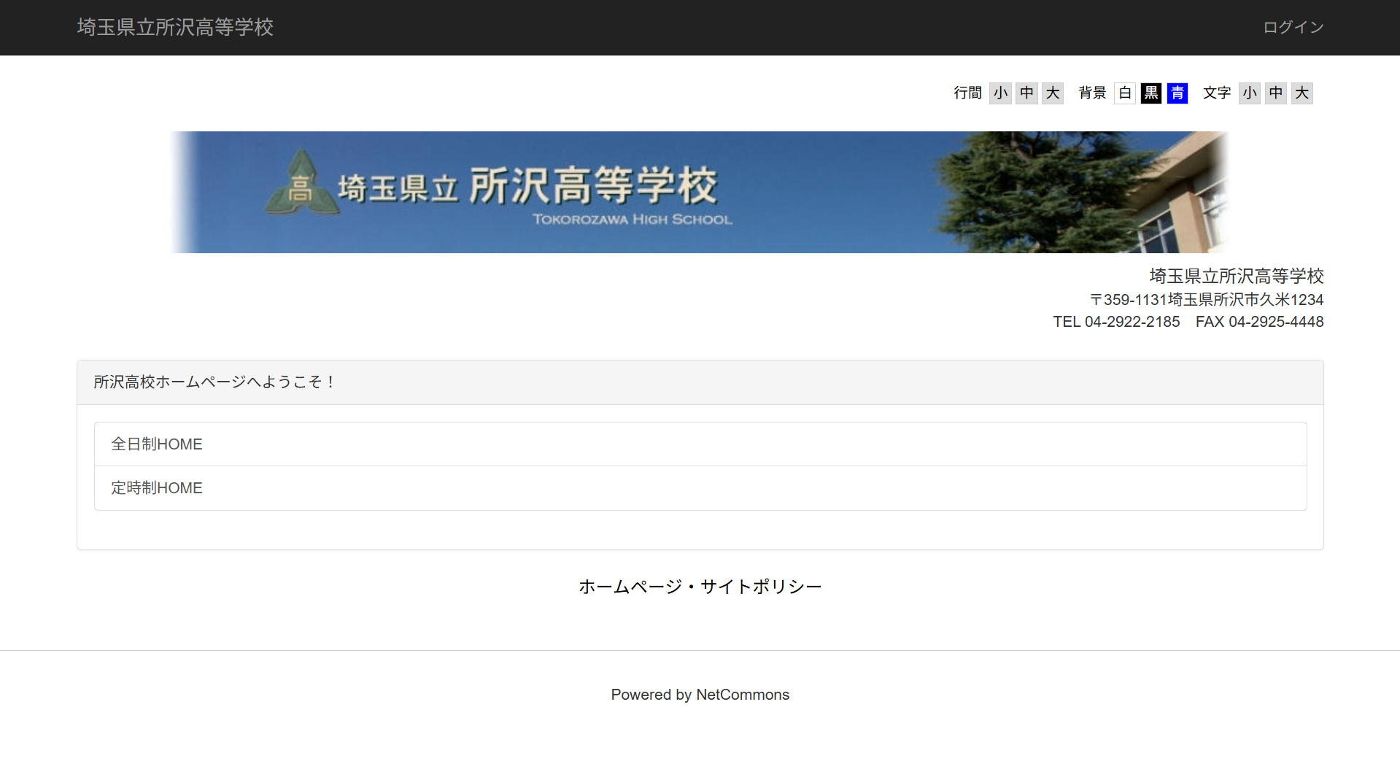This screenshot has width=1400, height=772.
Task: Open ホームページ・サイトポリシー link
Action: 700,587
